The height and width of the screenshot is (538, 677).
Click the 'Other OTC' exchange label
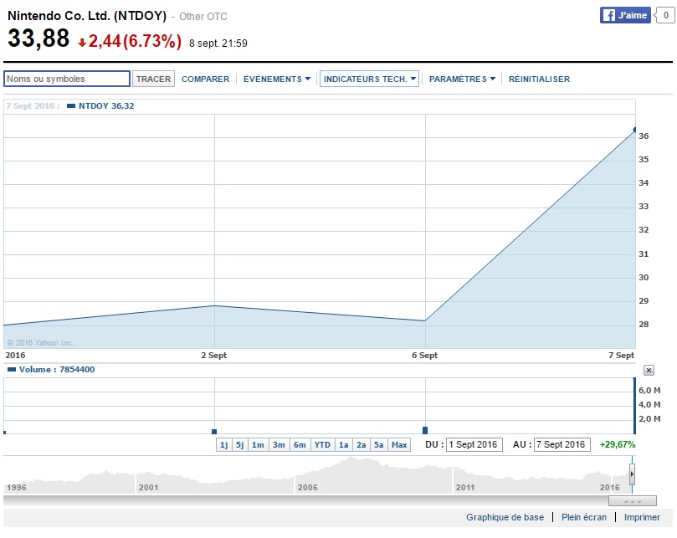[x=203, y=17]
